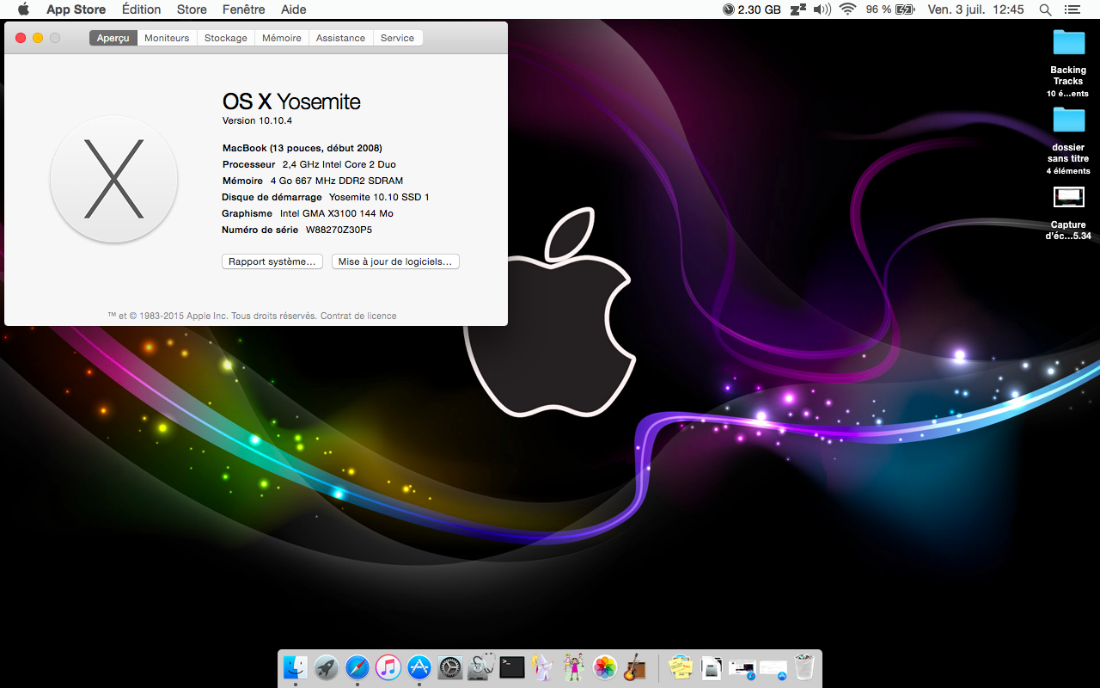1100x688 pixels.
Task: Launch GarageBand guitar icon in Dock
Action: 635,667
